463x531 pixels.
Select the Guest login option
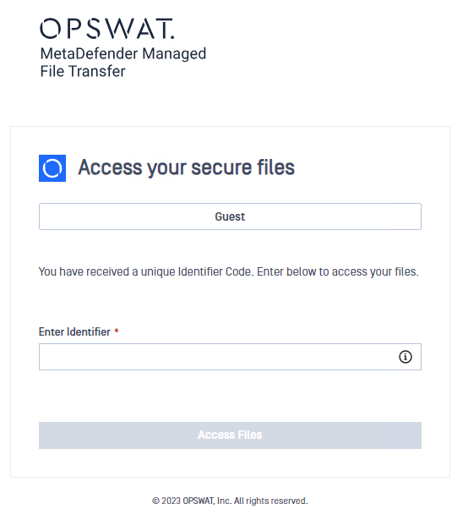coord(230,216)
